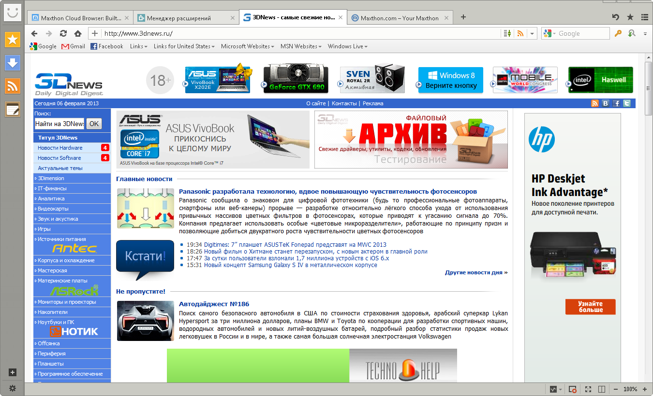Open the GeForce GTX 690 banner thumbnail
The width and height of the screenshot is (653, 396).
click(x=296, y=80)
